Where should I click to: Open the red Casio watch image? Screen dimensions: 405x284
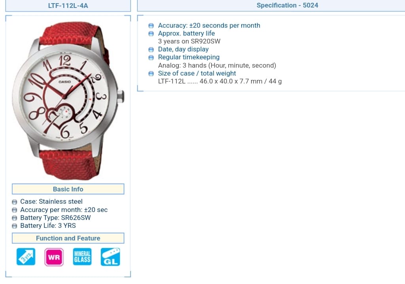(68, 101)
